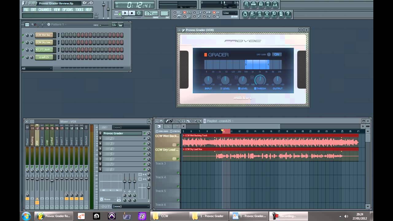Image resolution: width=393 pixels, height=221 pixels.
Task: Enable the unlit LEVEL checkbox in Grader
Action: (221, 88)
